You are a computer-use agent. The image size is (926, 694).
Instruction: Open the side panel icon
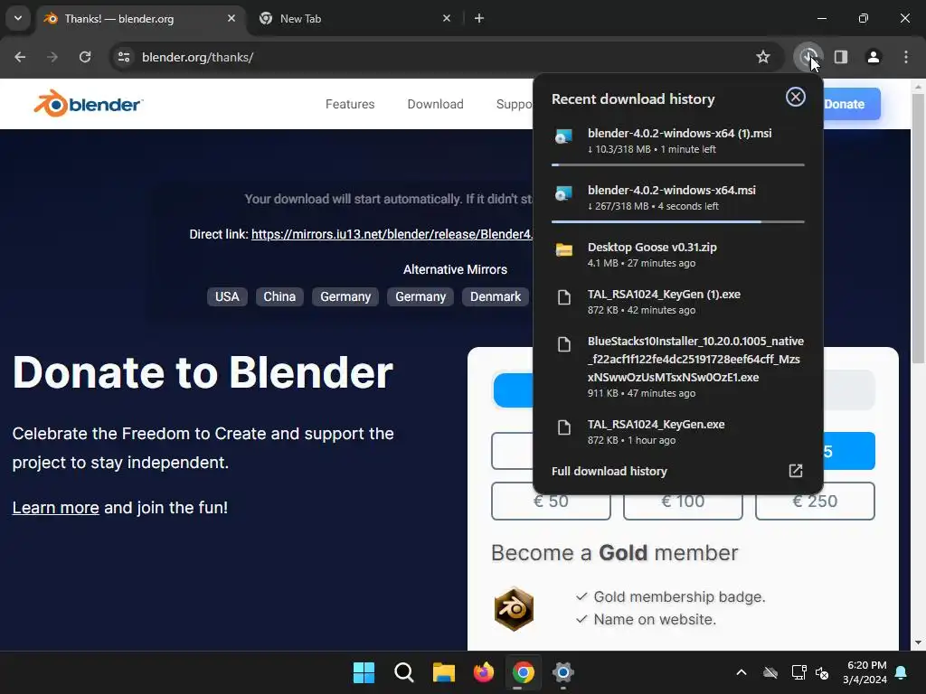(840, 57)
